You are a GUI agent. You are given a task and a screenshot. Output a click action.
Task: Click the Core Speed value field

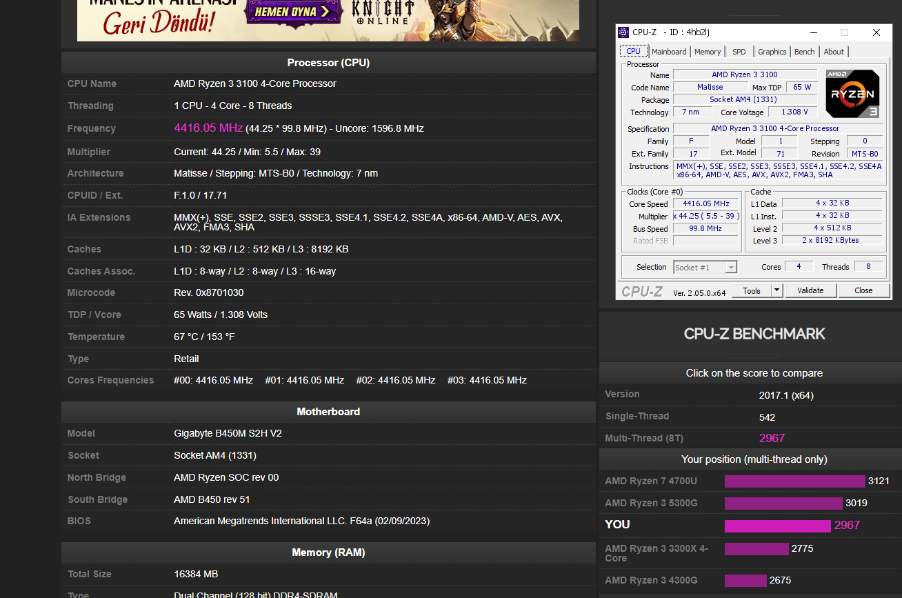[705, 203]
